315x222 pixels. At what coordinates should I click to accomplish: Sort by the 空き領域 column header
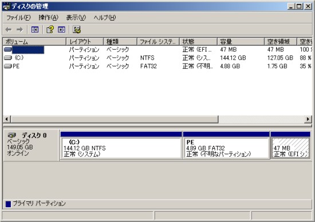(x=281, y=42)
